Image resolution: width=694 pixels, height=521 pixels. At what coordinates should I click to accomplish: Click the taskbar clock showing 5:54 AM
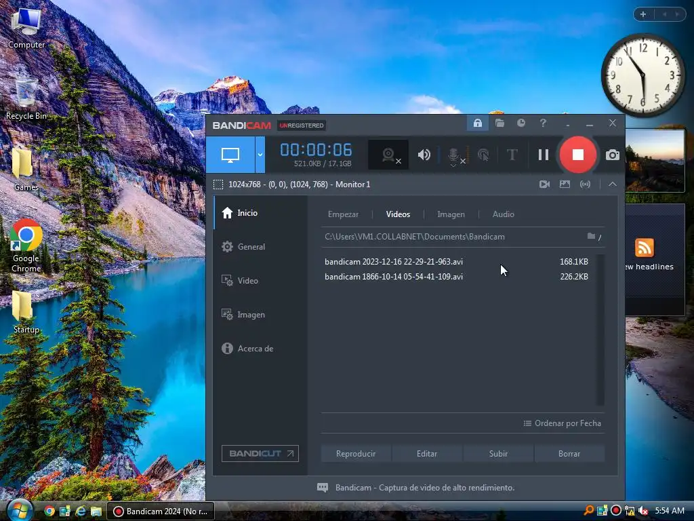(x=670, y=511)
